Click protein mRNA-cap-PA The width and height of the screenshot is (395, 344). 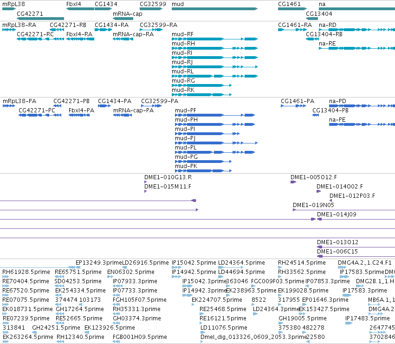coord(123,115)
